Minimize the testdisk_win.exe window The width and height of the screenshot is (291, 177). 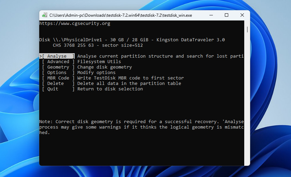click(x=211, y=15)
